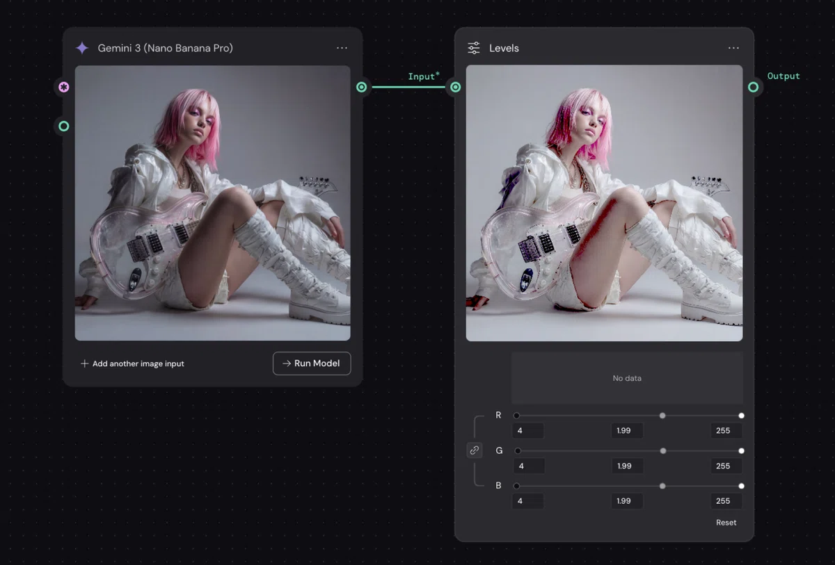Run the Gemini model

click(312, 363)
